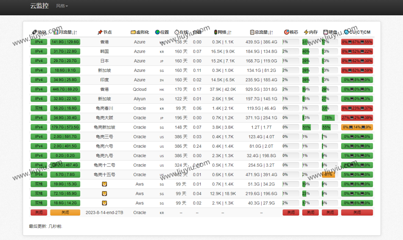The width and height of the screenshot is (403, 240).
Task: Click the 37.9K | 42.0K network speed cell
Action: [223, 89]
